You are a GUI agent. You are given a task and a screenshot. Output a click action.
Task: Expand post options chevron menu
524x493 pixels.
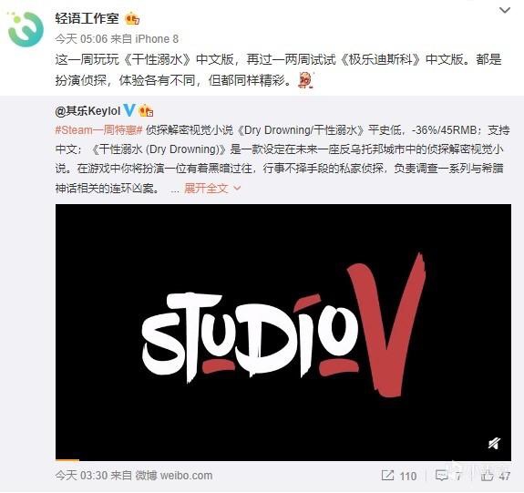pyautogui.click(x=504, y=10)
